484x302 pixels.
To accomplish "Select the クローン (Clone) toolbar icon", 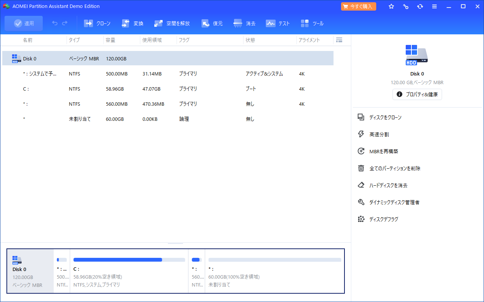I will click(97, 23).
